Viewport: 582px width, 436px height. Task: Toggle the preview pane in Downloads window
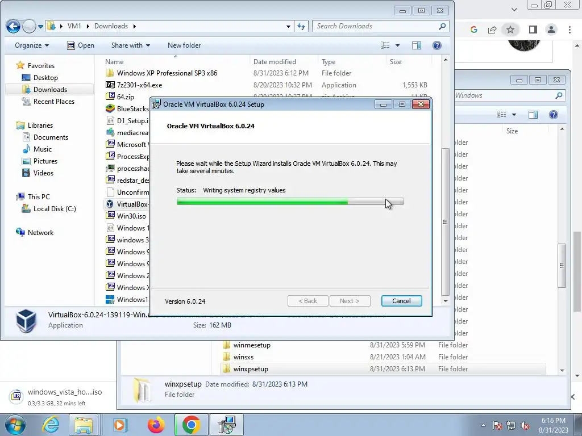417,45
